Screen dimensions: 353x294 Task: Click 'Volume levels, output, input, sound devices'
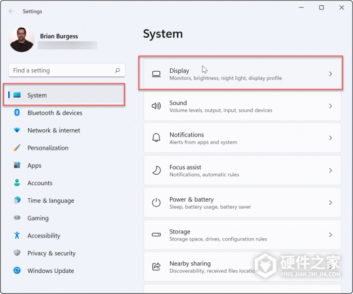point(221,110)
